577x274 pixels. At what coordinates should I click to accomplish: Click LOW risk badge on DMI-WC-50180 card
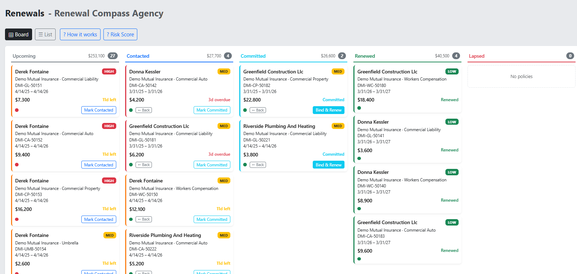(x=452, y=72)
